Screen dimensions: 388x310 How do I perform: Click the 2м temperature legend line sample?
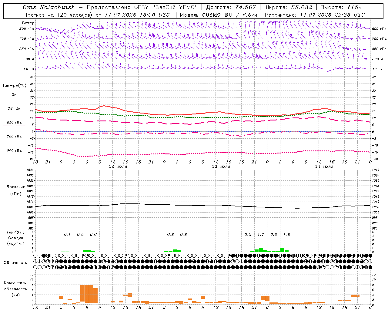tap(14, 98)
